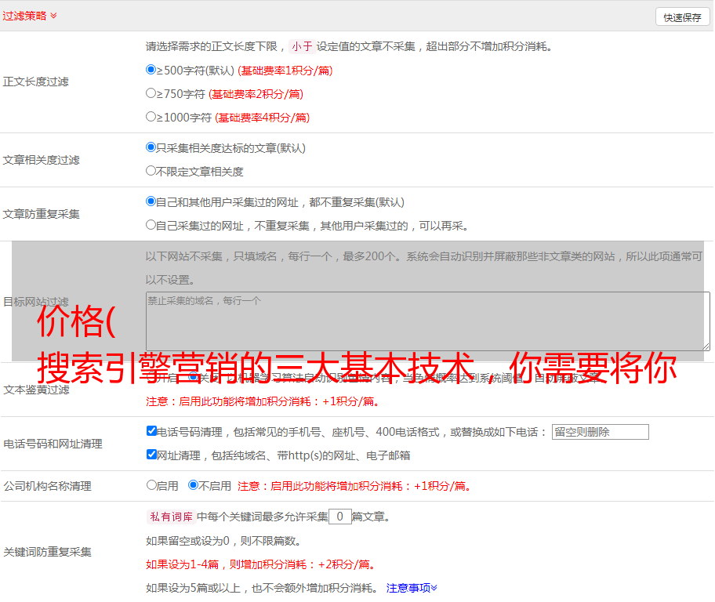This screenshot has width=715, height=602.
Task: Click the 快速保存 button
Action: (681, 17)
